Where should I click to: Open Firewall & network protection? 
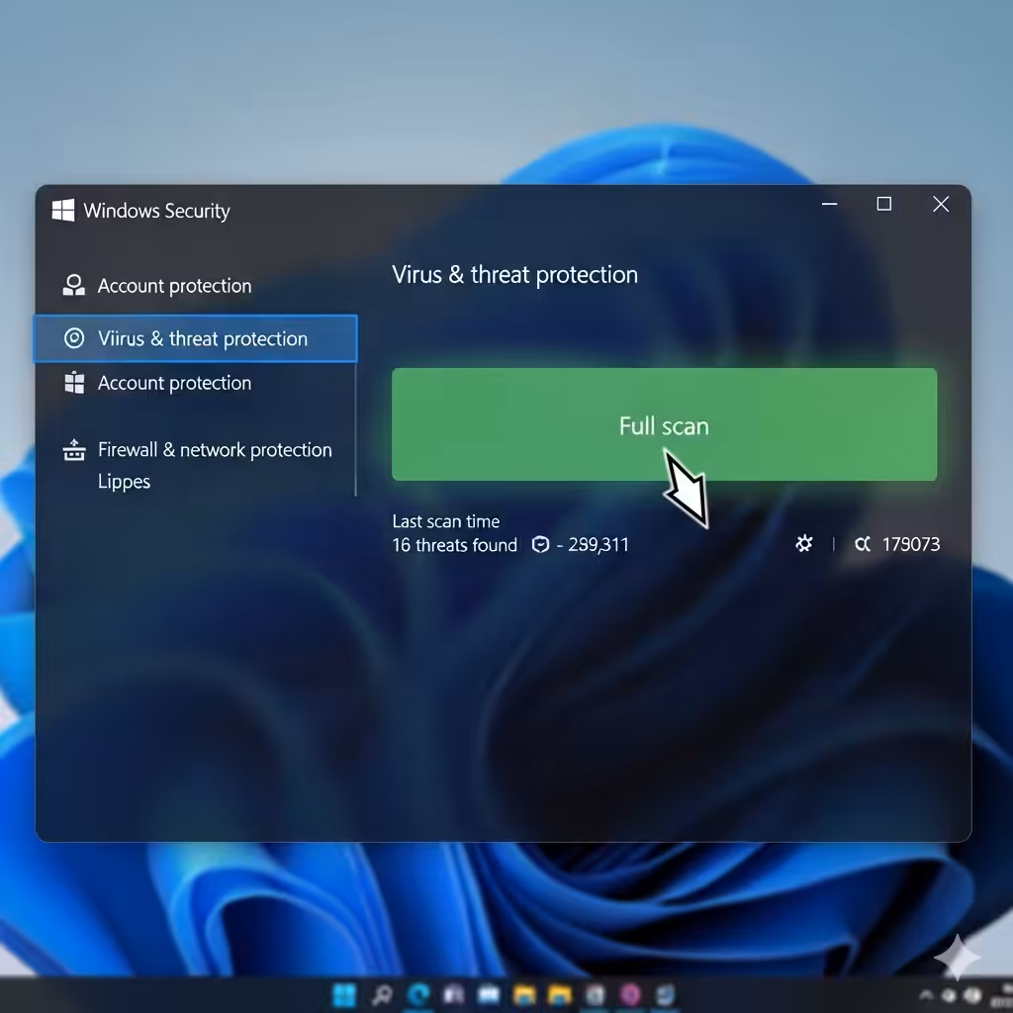click(198, 450)
